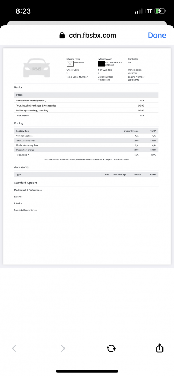Go forward with the right arrow

63,348
